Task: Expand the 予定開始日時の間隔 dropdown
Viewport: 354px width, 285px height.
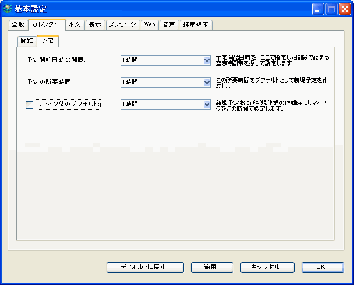Action: pyautogui.click(x=207, y=60)
